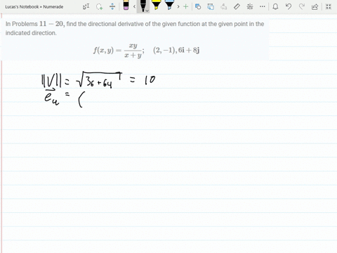Screen dimensions: 337x253
Task: Select the Eraser tool
Action: click(x=126, y=5)
